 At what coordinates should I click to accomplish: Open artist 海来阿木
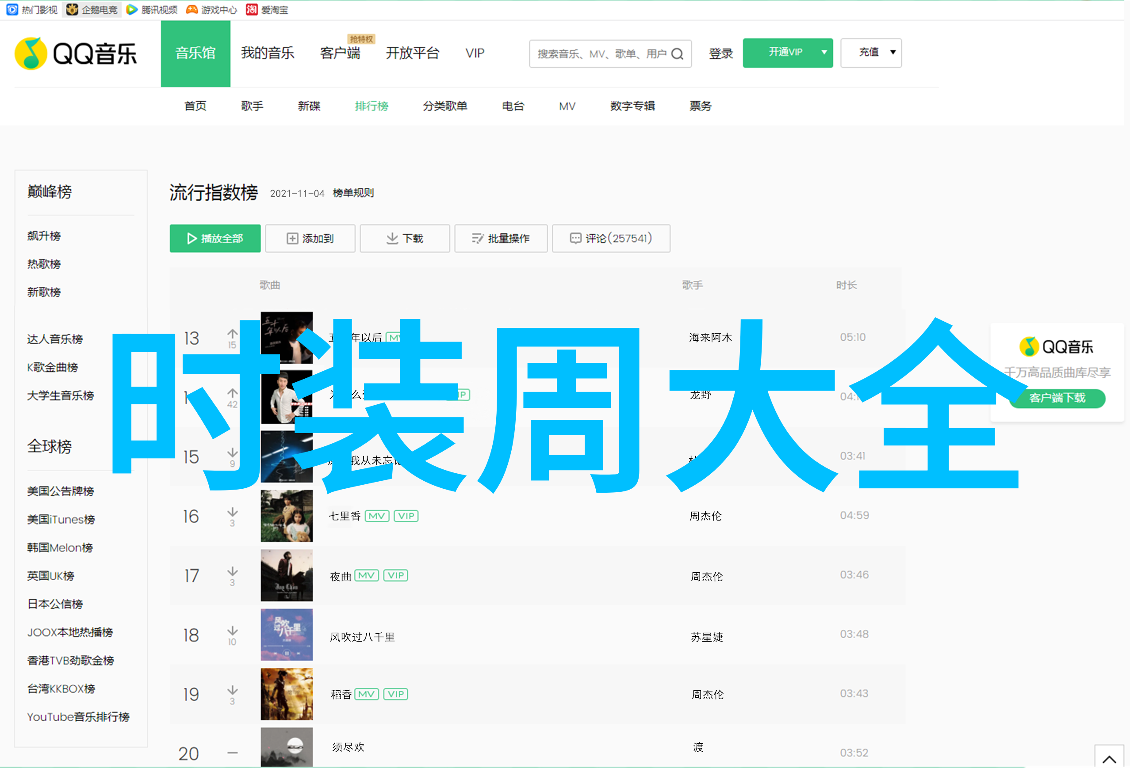pos(710,338)
